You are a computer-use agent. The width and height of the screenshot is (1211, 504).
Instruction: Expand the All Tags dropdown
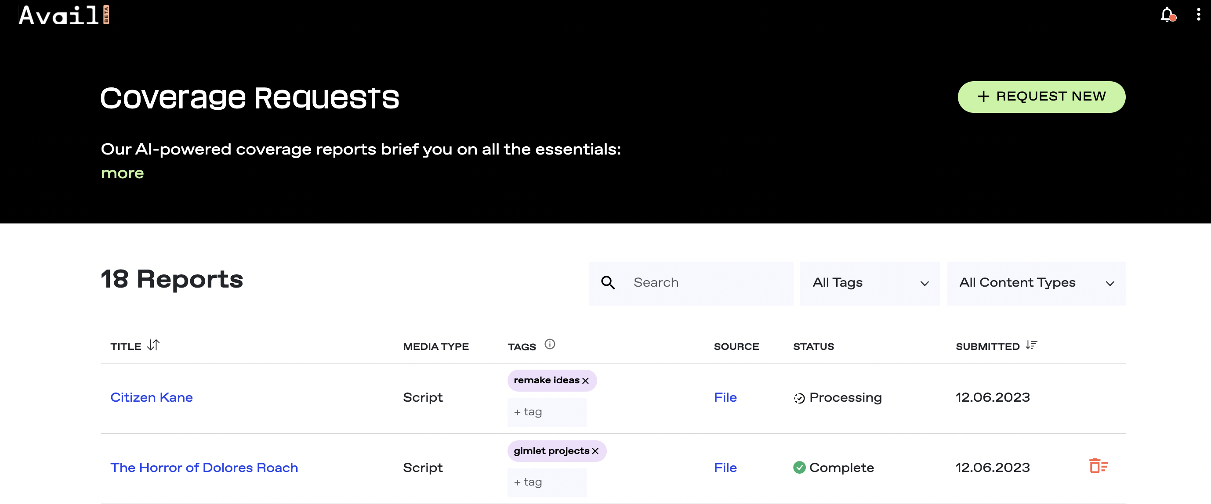point(870,283)
